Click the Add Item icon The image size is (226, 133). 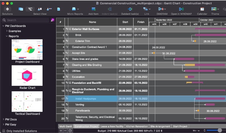pyautogui.click(x=94, y=9)
